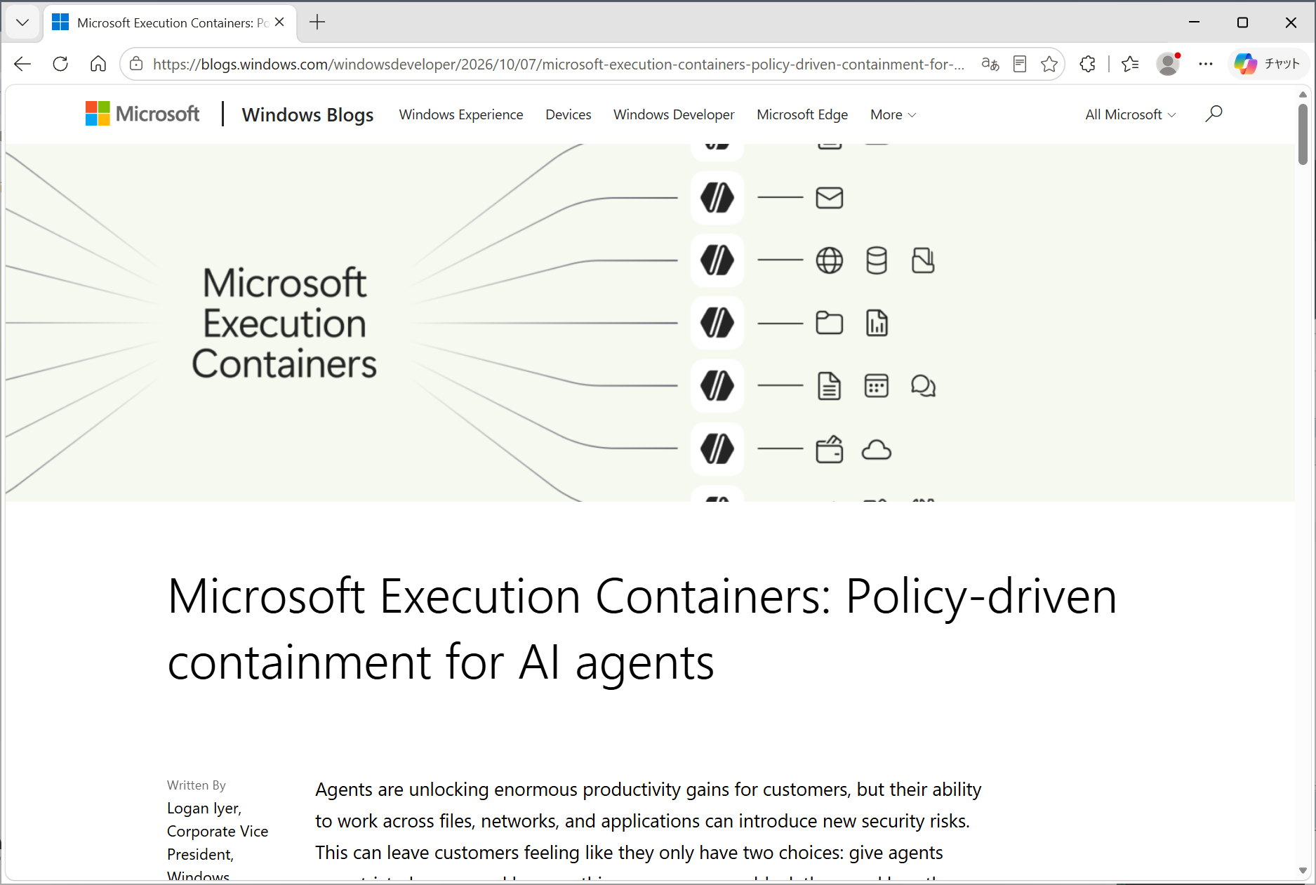Open the Windows Experience menu item

[x=461, y=114]
